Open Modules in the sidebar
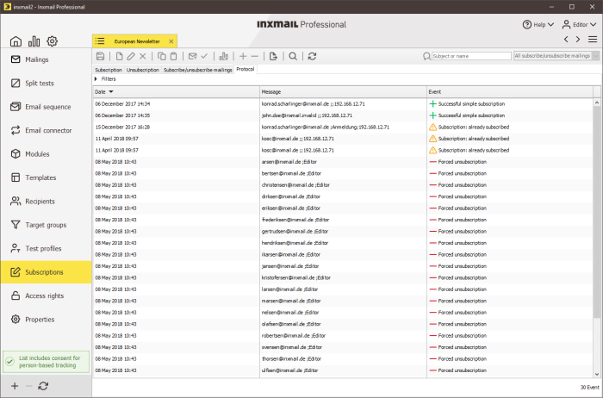 [46, 154]
